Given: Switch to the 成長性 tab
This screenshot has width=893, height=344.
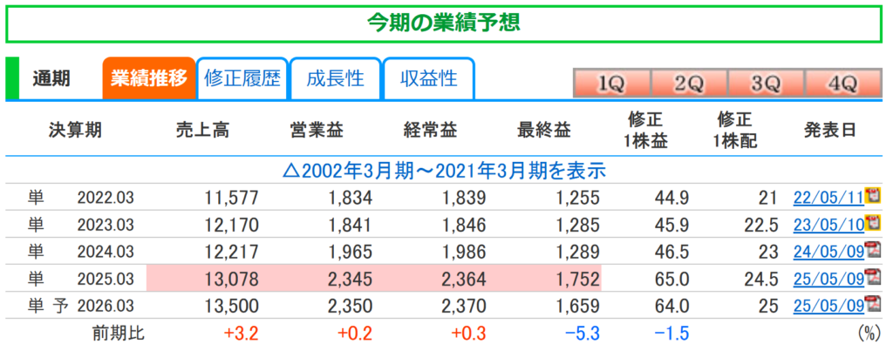Looking at the screenshot, I should 336,78.
